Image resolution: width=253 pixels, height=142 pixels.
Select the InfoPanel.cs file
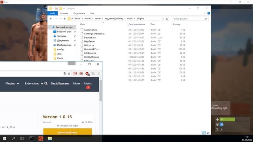click(x=90, y=53)
